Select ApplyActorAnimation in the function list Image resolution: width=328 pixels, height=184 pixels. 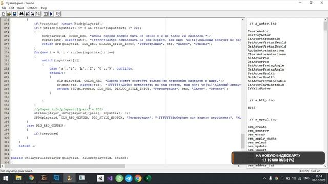(x=265, y=50)
